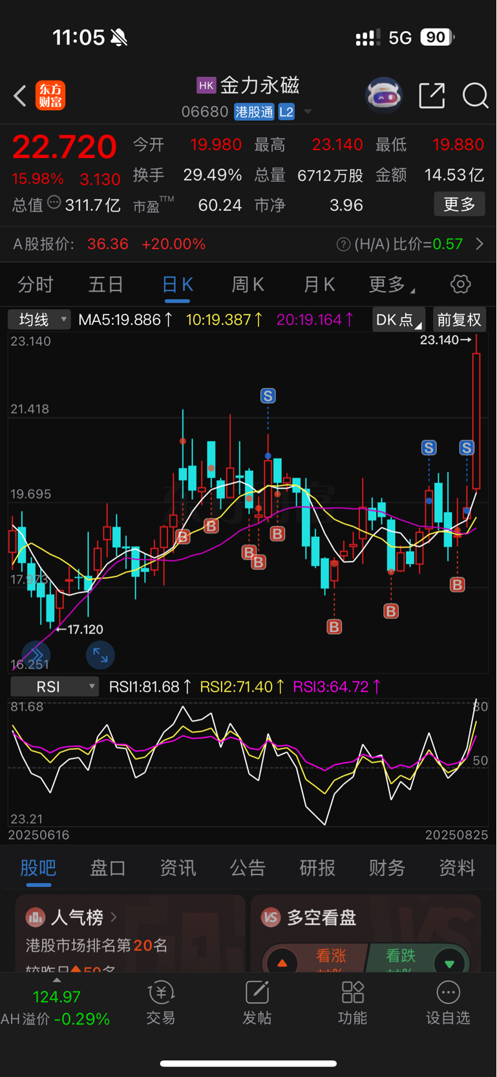Viewport: 497px width, 1077px height.
Task: Open the 研报 tab
Action: pos(317,867)
